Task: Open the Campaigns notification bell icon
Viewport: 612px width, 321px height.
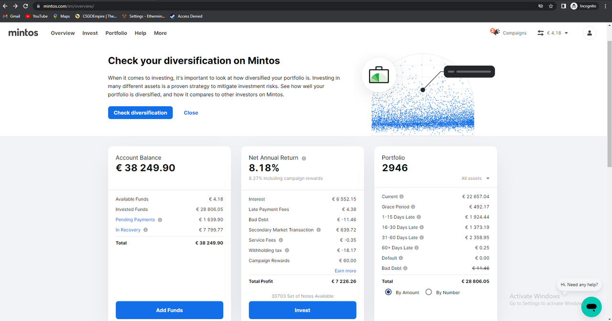Action: 495,32
